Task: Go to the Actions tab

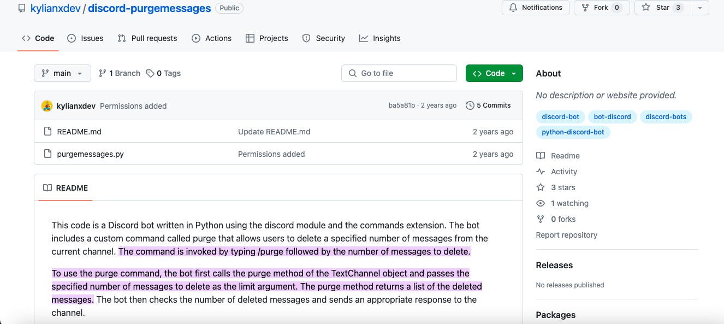Action: pyautogui.click(x=212, y=38)
